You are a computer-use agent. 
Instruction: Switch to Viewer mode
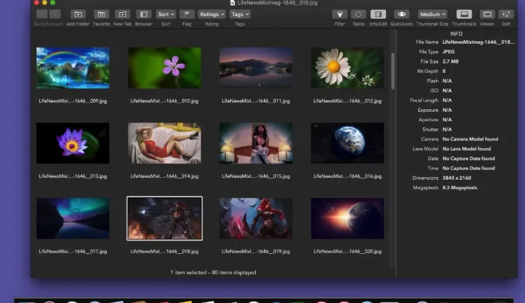pos(487,14)
